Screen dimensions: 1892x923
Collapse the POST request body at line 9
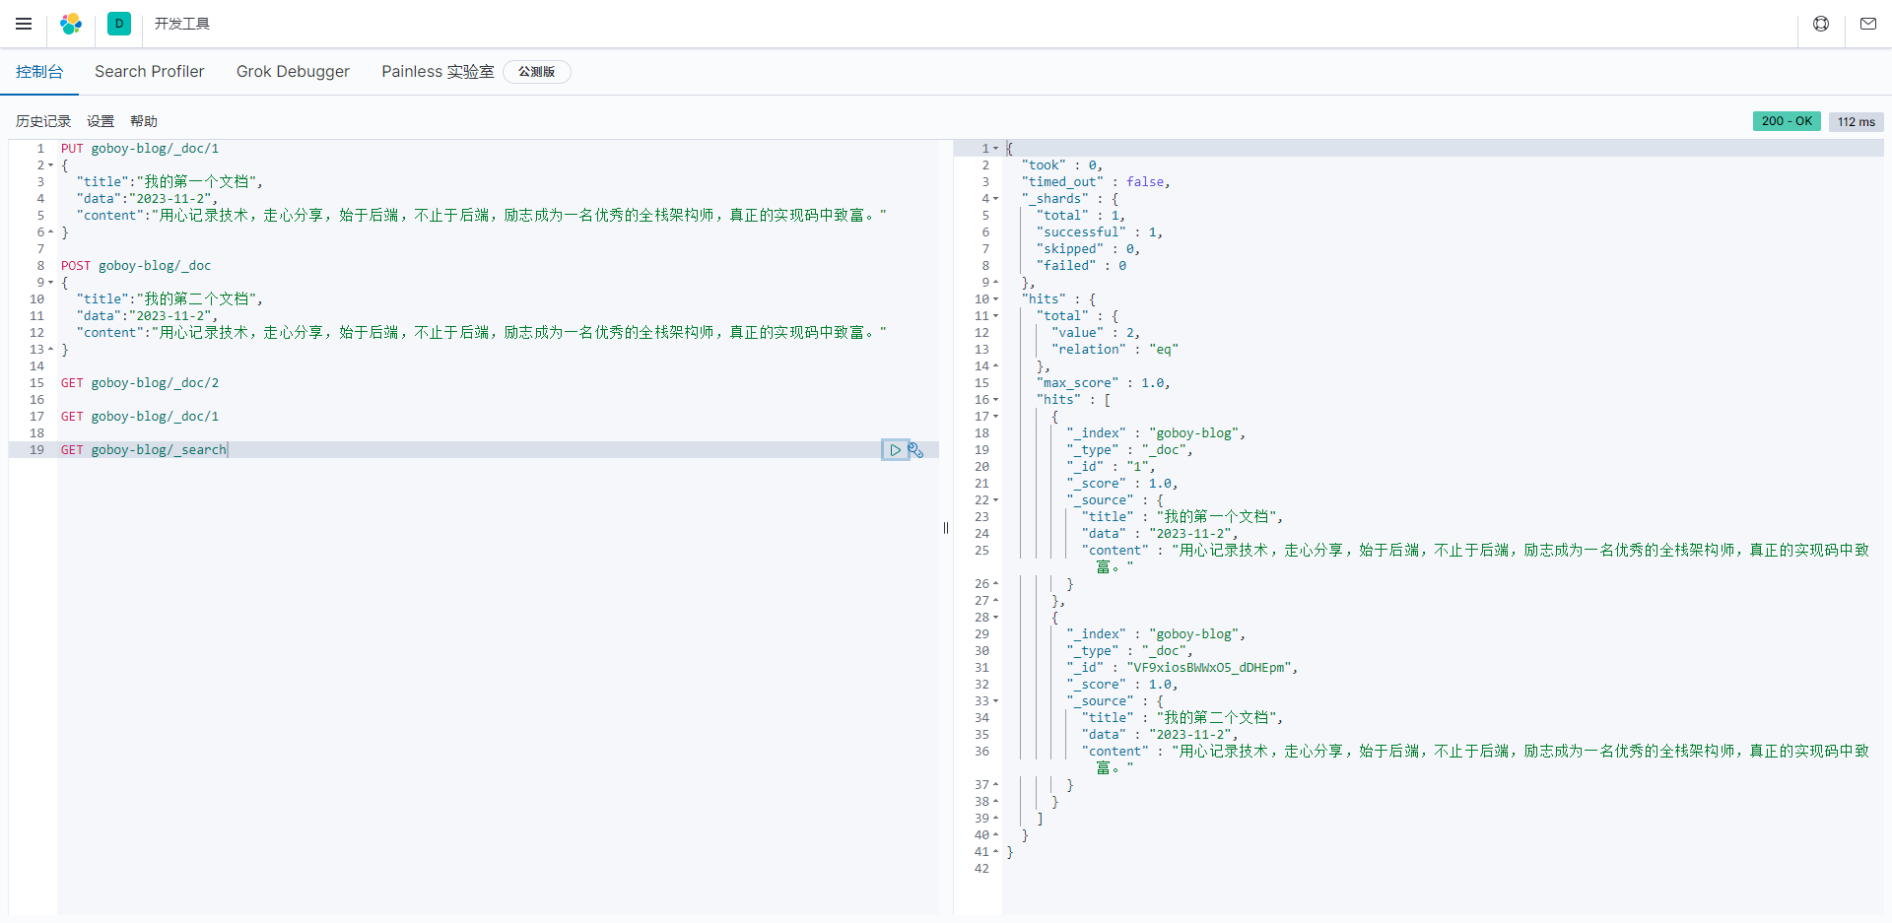51,283
